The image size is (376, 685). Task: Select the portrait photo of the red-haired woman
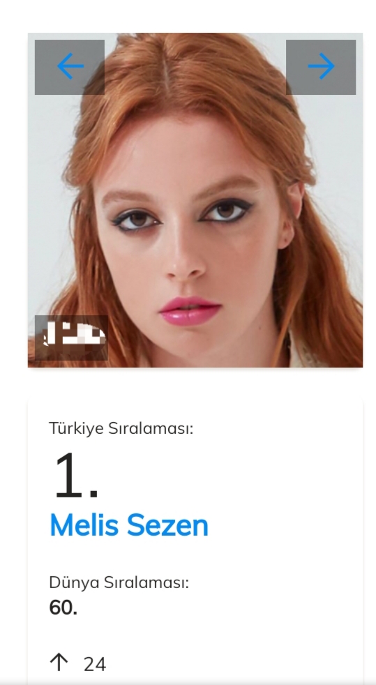click(195, 200)
